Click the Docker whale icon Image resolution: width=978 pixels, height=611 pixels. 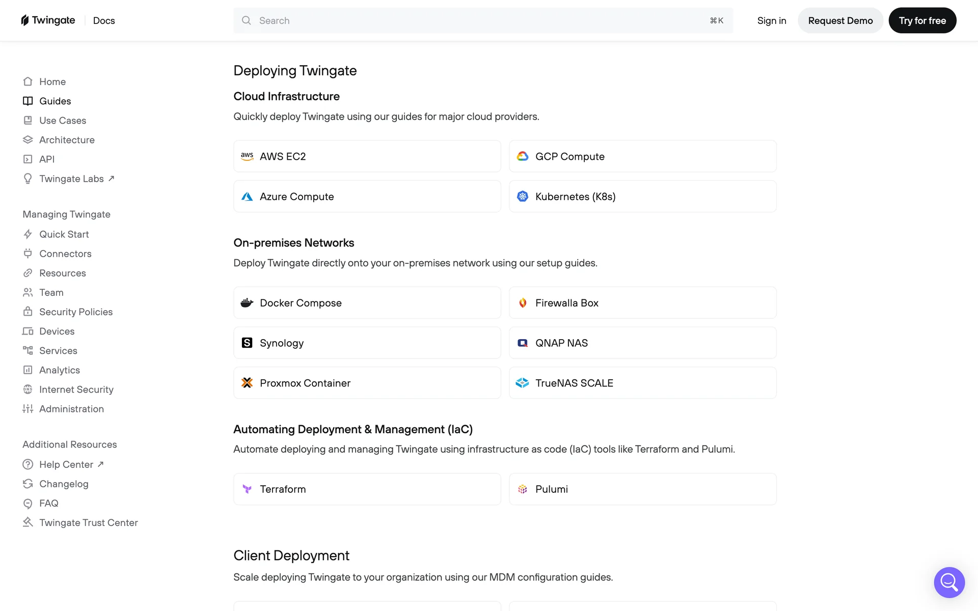tap(247, 303)
